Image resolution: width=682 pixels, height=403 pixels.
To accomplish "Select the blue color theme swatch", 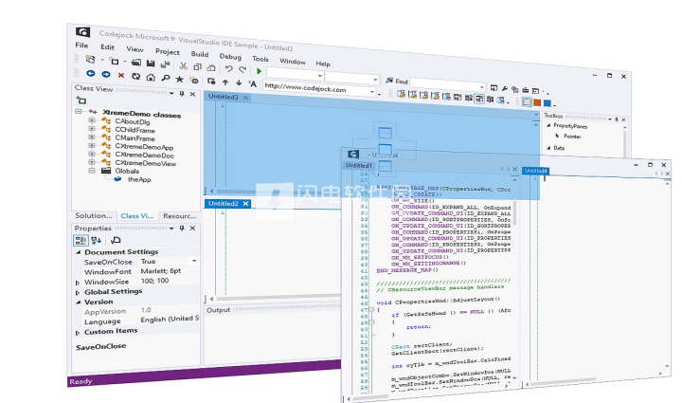I will [547, 102].
